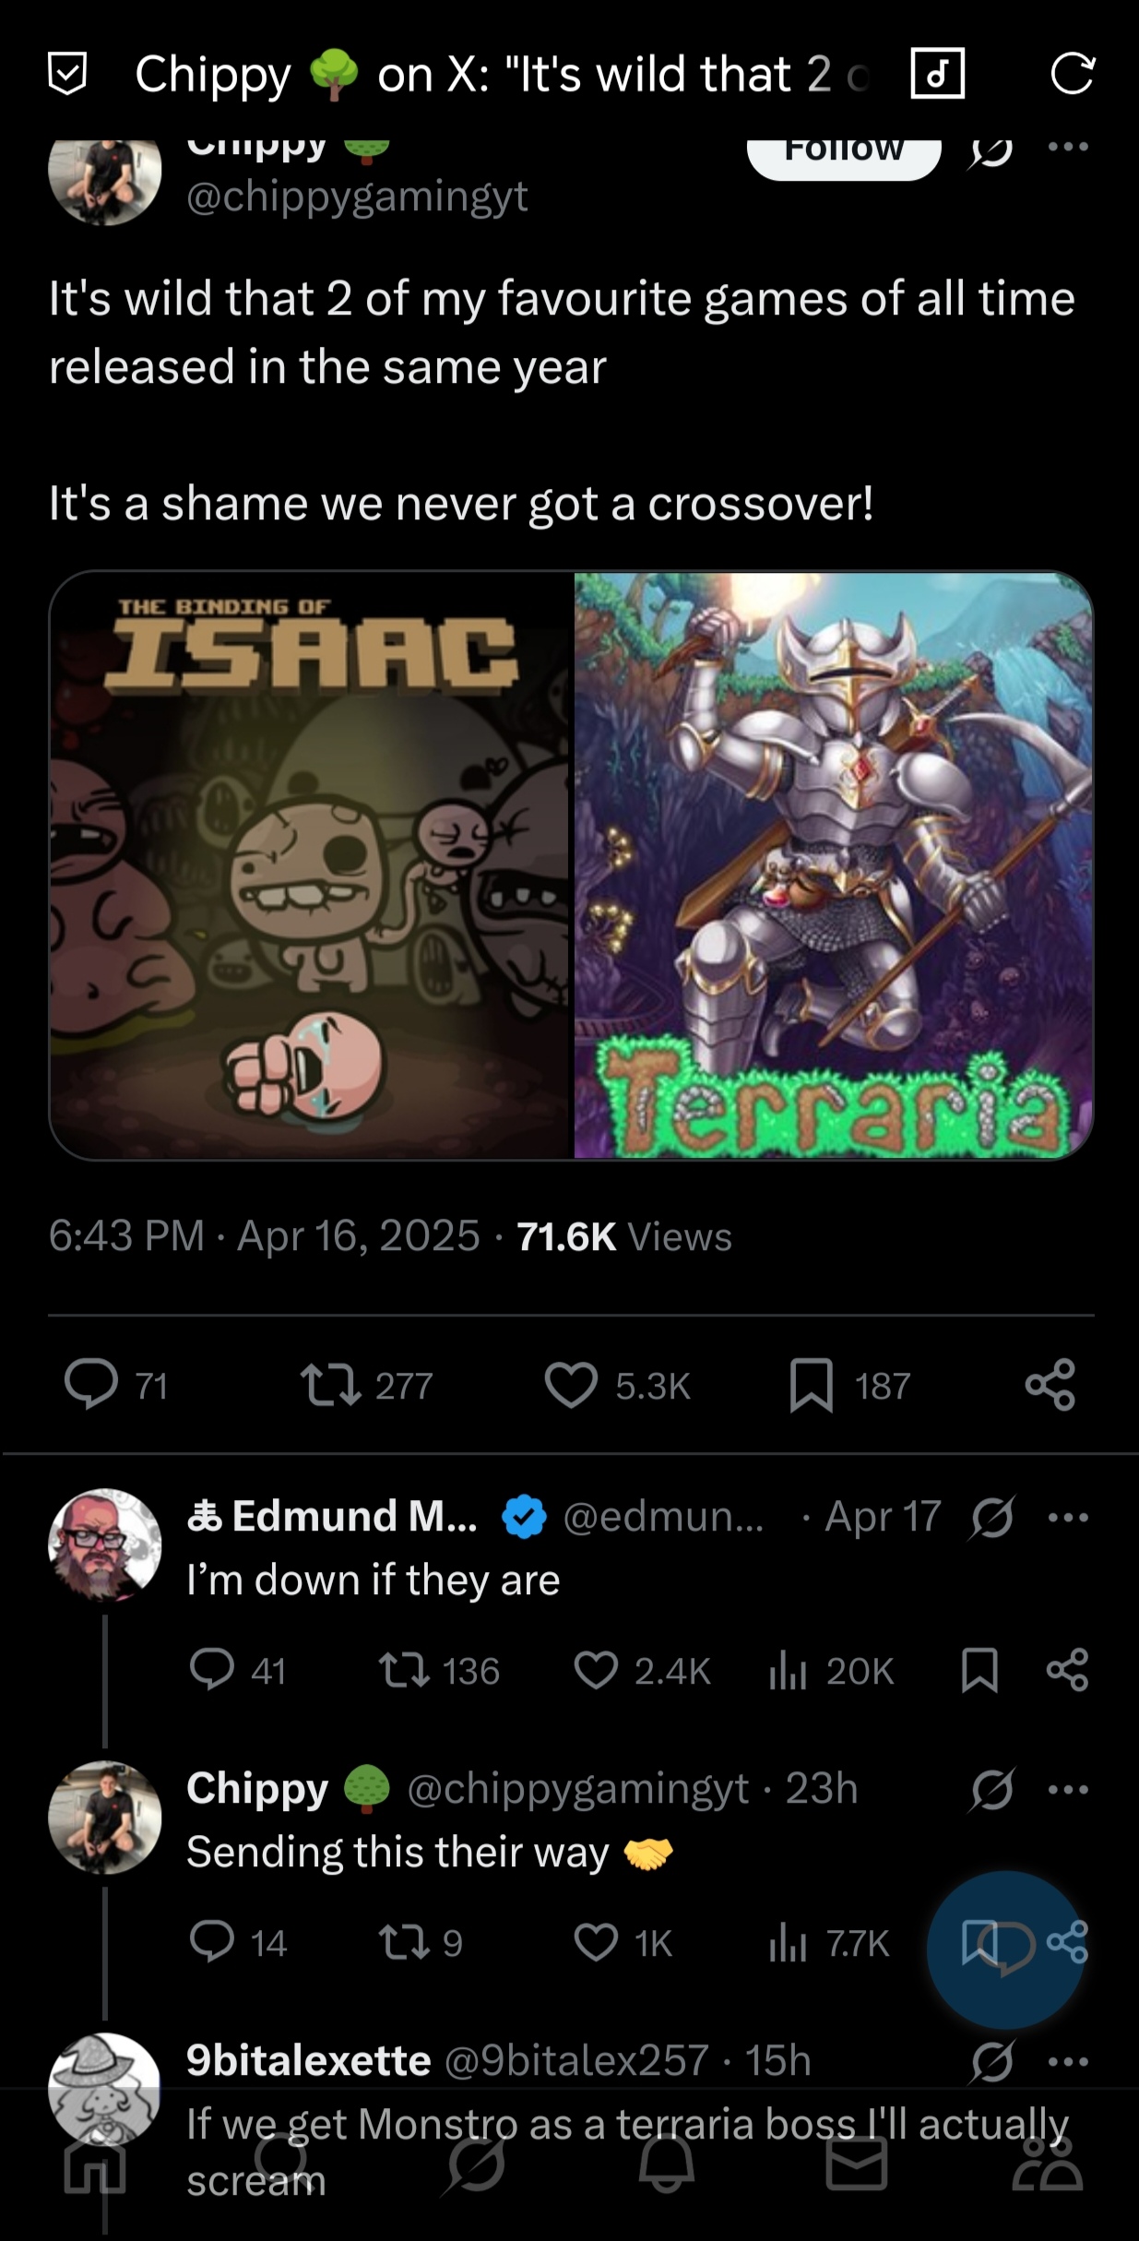The height and width of the screenshot is (2241, 1139).
Task: Open more options on 9bitalexette's reply
Action: [1069, 2061]
